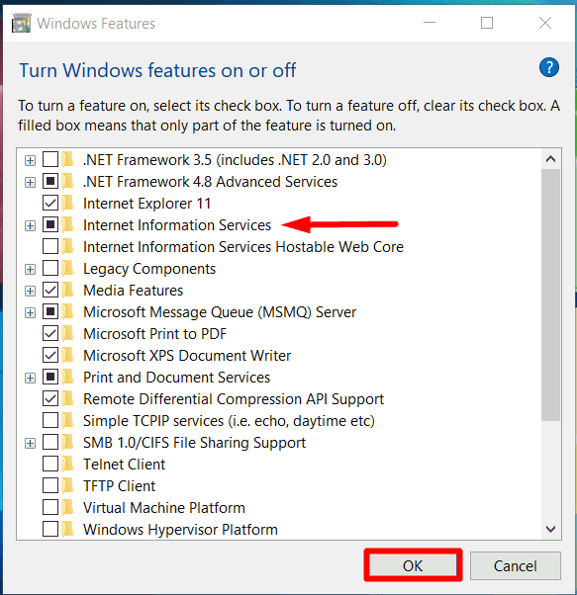Click the feature list vertical scrollbar thumb
This screenshot has height=595, width=577.
pyautogui.click(x=551, y=295)
